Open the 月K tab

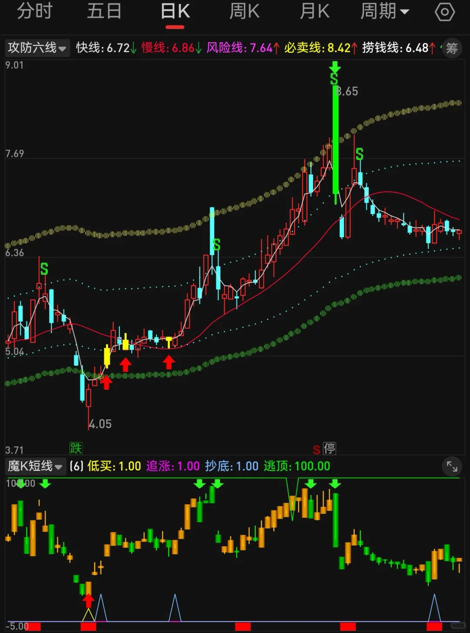[x=314, y=11]
